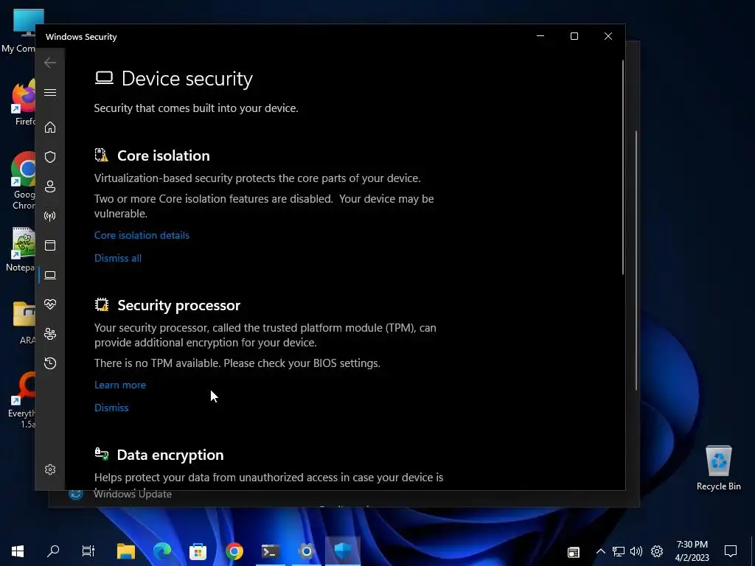The height and width of the screenshot is (566, 755).
Task: Select the Google Chrome desktop shortcut
Action: (x=23, y=181)
